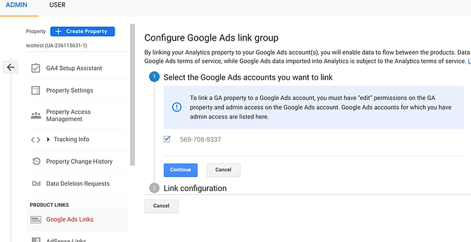Click the Google Ads Links card icon
The width and height of the screenshot is (471, 242).
pyautogui.click(x=36, y=220)
